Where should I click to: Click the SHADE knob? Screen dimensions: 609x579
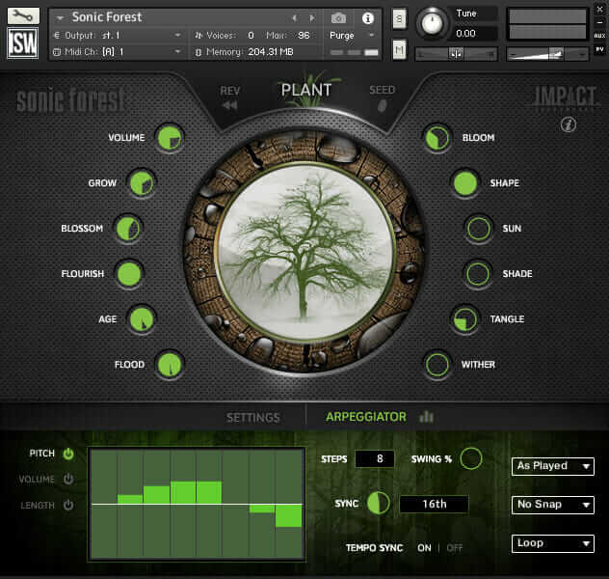click(478, 274)
